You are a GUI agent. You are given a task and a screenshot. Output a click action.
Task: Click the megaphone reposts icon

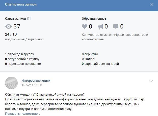(100, 26)
